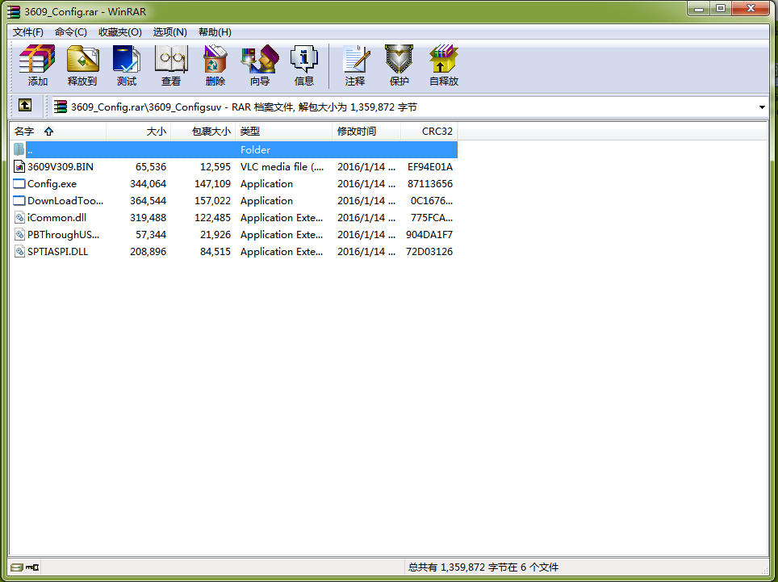This screenshot has height=582, width=778.
Task: Open the Favorites (收藏夹) menu
Action: tap(120, 32)
